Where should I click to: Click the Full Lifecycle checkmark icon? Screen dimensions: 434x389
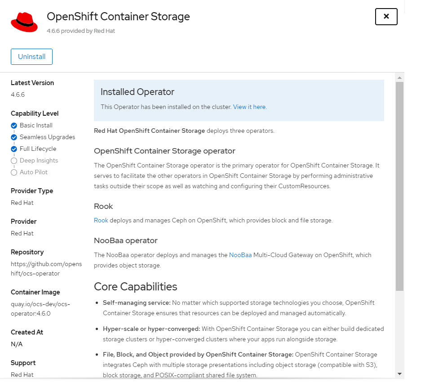point(14,149)
